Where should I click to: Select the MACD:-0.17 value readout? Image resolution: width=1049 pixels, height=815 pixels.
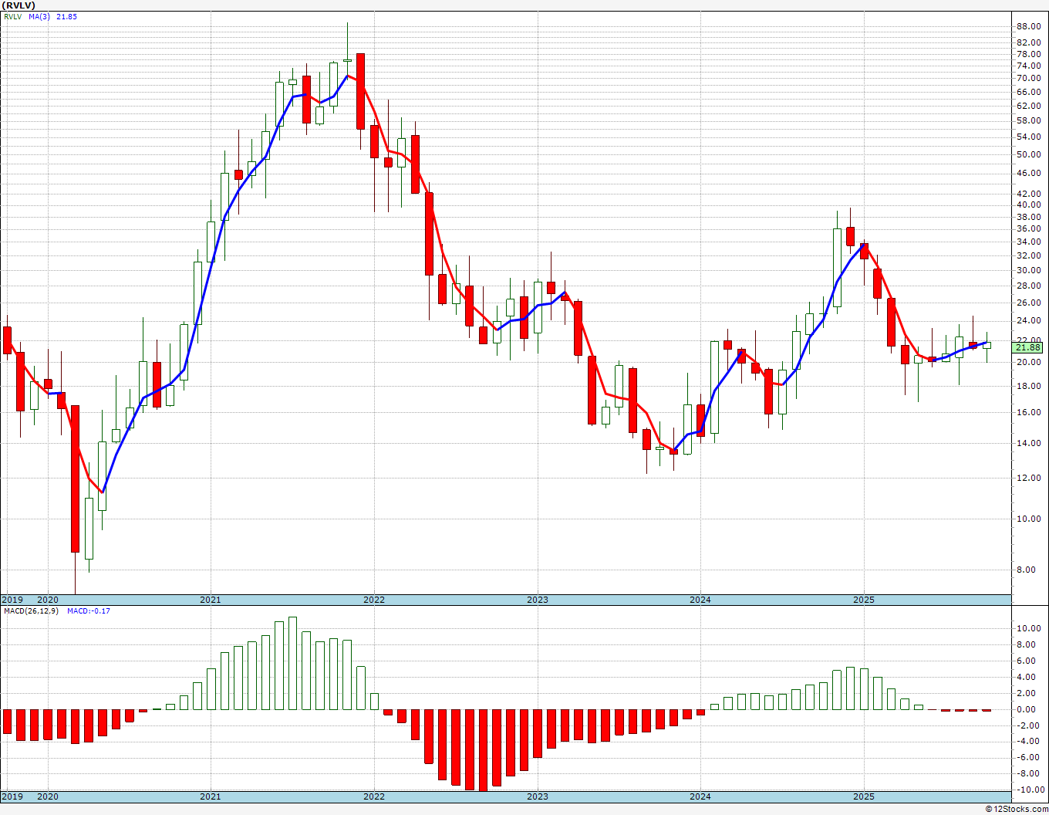[88, 611]
